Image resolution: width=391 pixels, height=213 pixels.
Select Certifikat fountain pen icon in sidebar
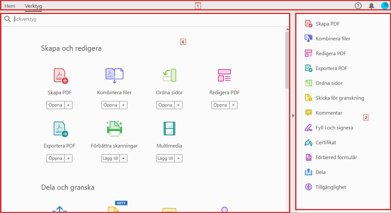click(x=309, y=142)
